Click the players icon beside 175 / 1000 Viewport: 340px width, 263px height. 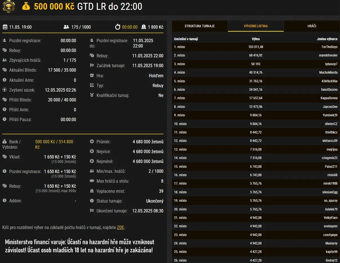pos(66,27)
